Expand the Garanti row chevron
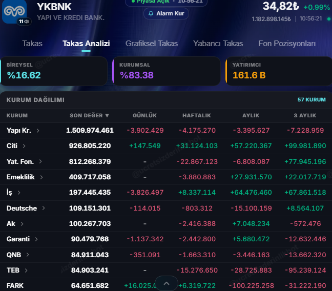Screen dimensions: 332x291 point(36,239)
